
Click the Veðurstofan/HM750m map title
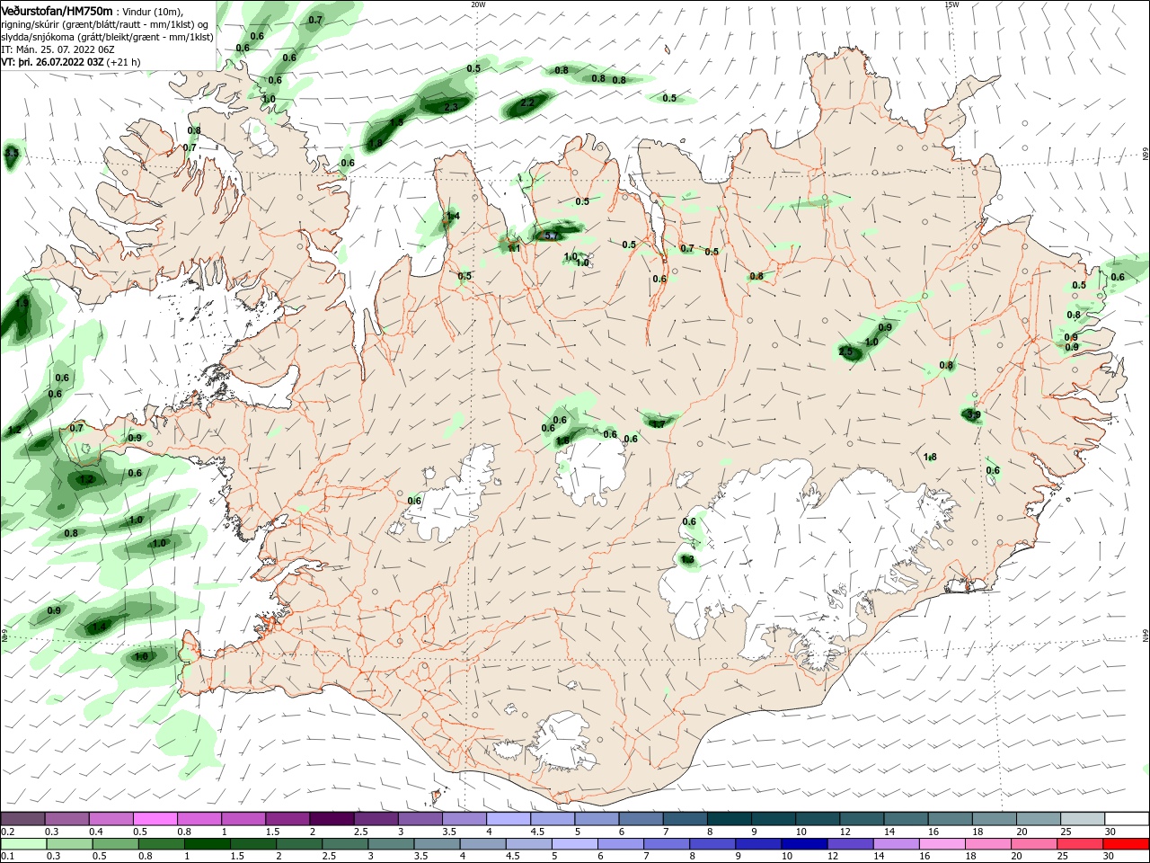click(x=57, y=10)
